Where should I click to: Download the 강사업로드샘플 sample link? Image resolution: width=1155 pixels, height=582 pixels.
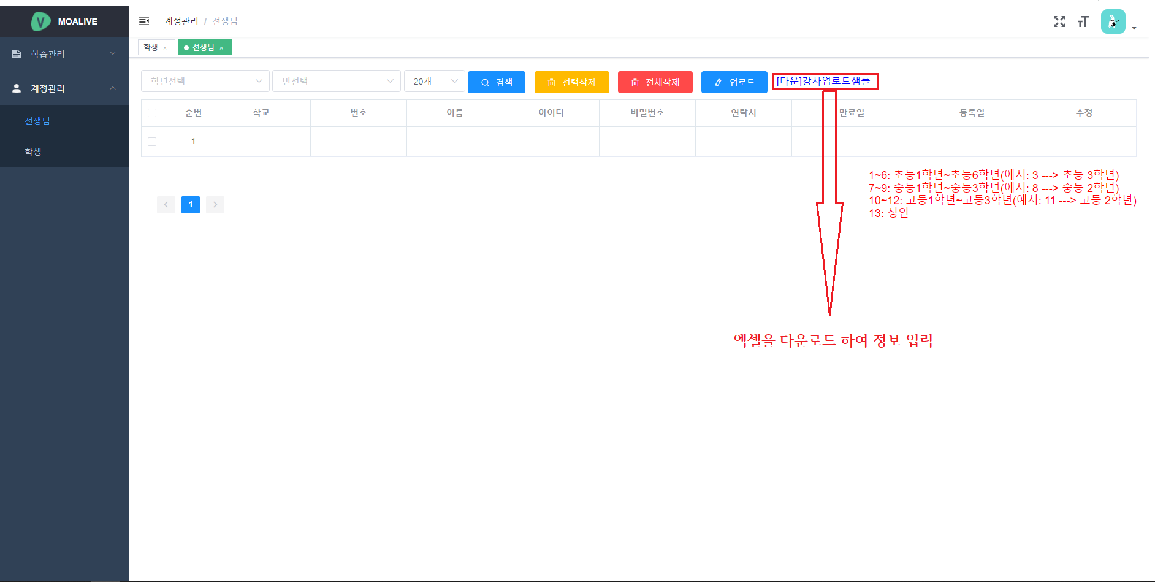click(823, 81)
